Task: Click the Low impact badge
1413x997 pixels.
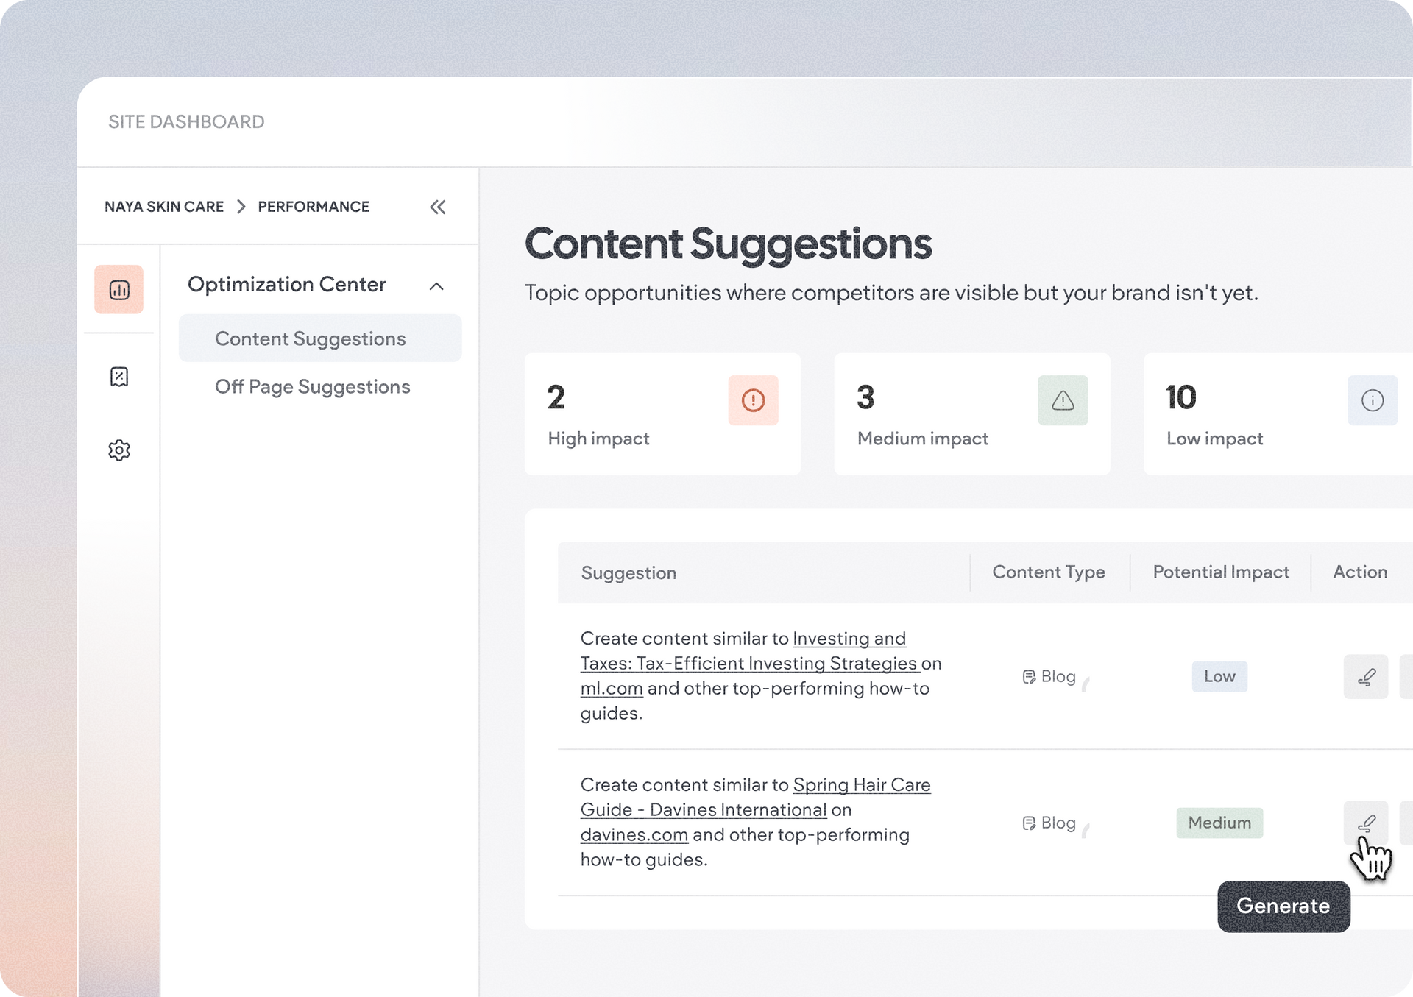Action: tap(1219, 677)
